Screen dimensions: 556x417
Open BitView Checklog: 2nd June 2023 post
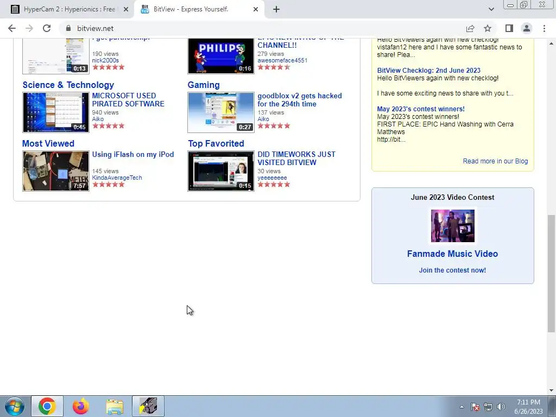coord(429,70)
